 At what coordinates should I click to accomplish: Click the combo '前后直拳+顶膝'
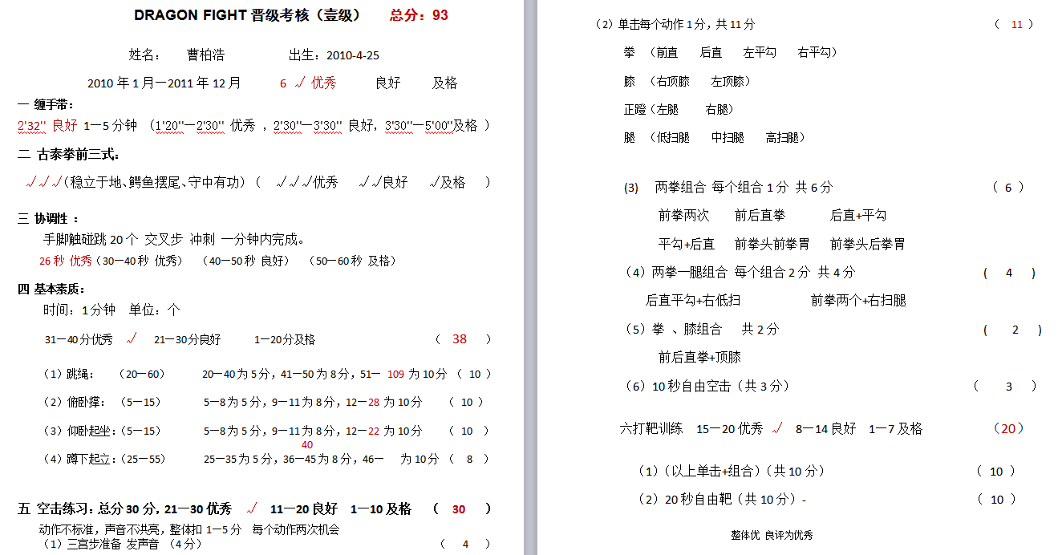point(699,357)
